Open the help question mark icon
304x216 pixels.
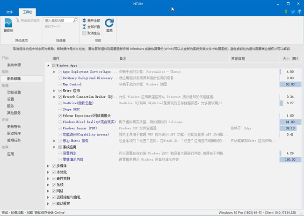299,12
